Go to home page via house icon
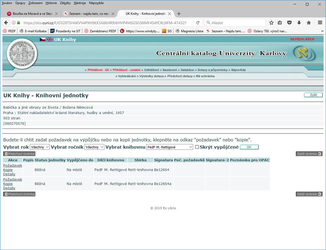Screen dimensions: 326x250 pyautogui.click(x=309, y=23)
